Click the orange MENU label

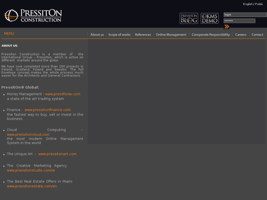(9, 33)
